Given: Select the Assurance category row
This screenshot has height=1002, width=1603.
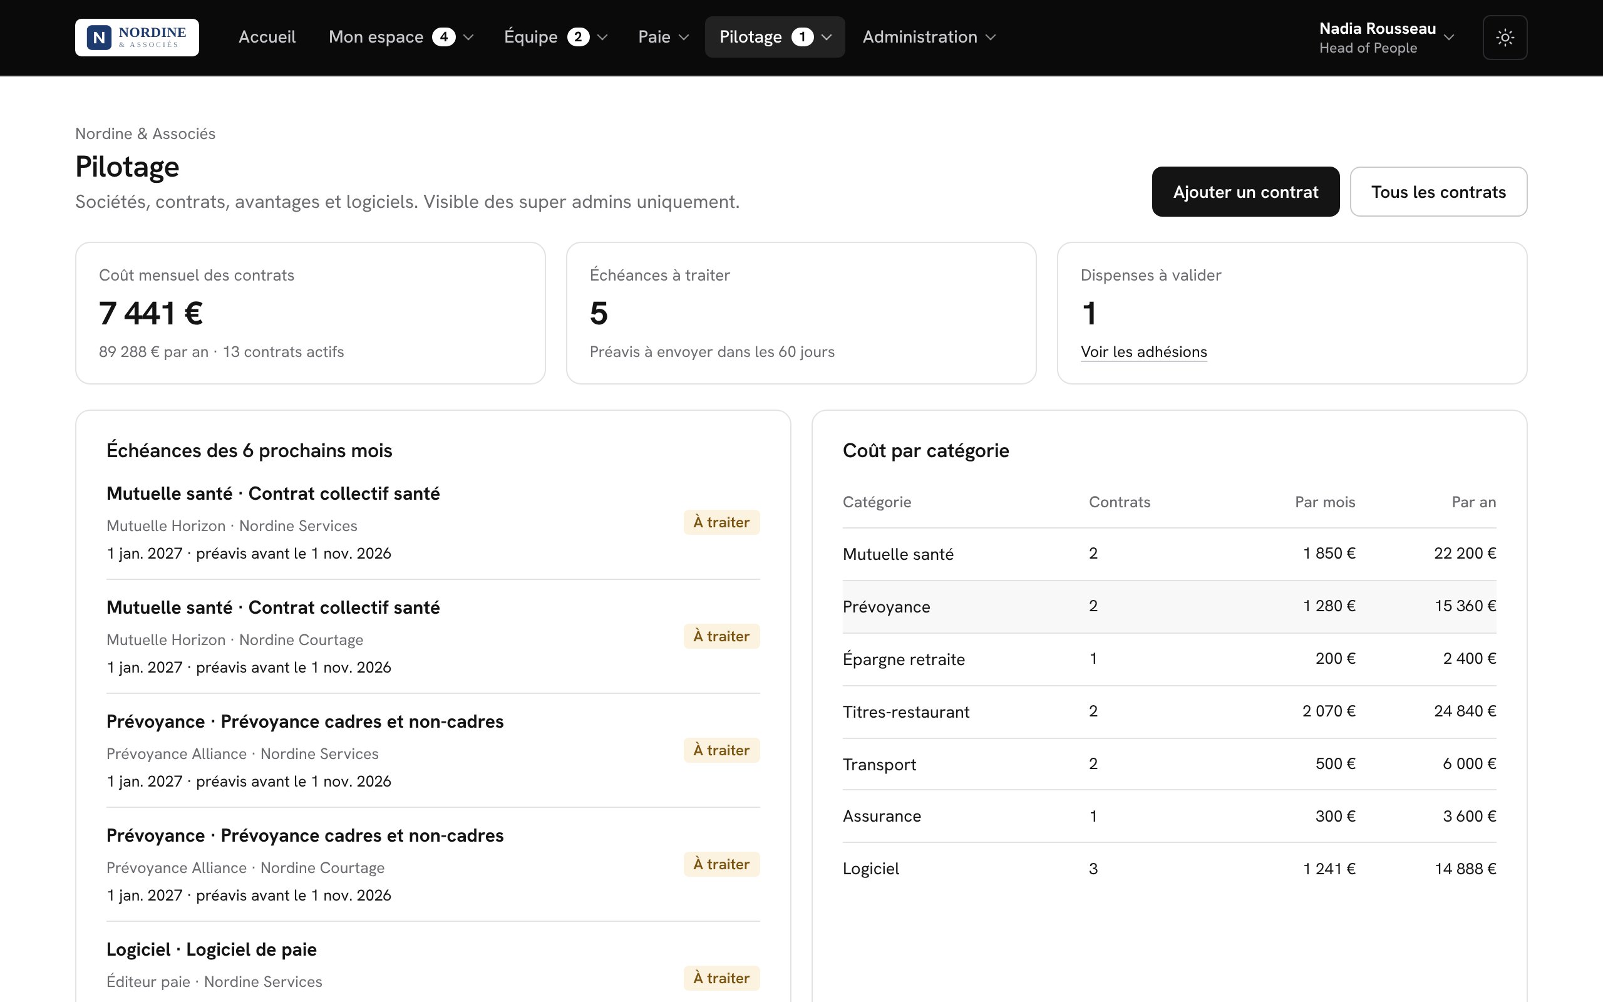Looking at the screenshot, I should click(1169, 817).
